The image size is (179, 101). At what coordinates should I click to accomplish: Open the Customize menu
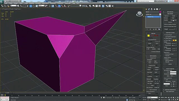[60, 3]
